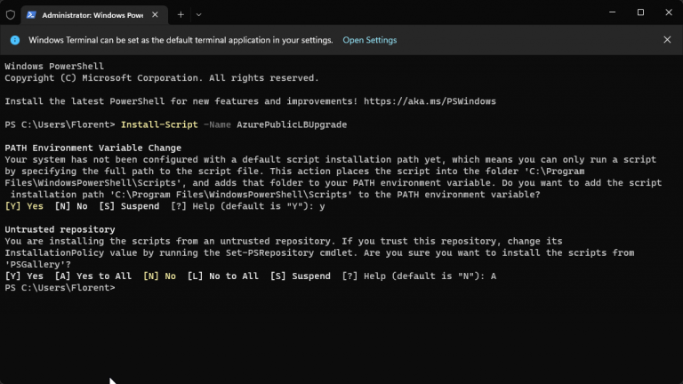The width and height of the screenshot is (683, 384).
Task: Click the Set-PSRepository cmdlet text
Action: [269, 253]
